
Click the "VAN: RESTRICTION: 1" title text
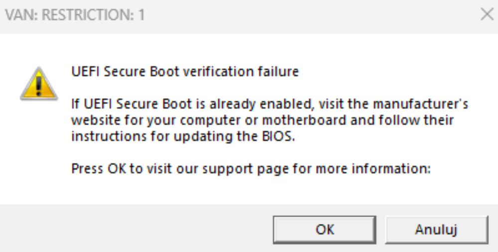75,15
